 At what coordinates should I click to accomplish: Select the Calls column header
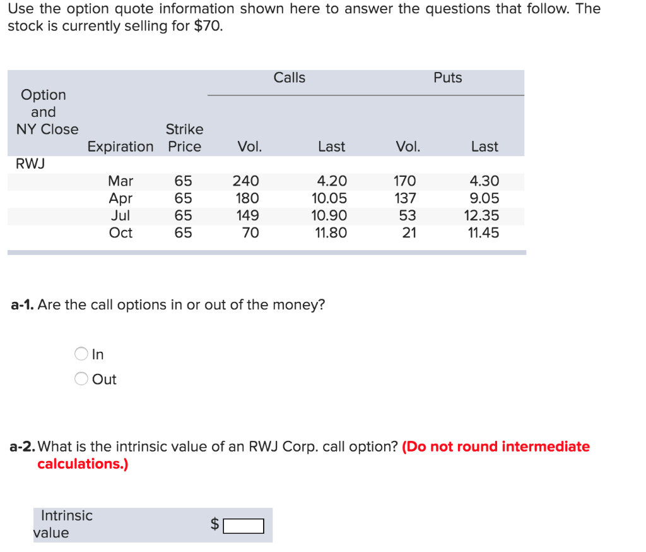[290, 78]
